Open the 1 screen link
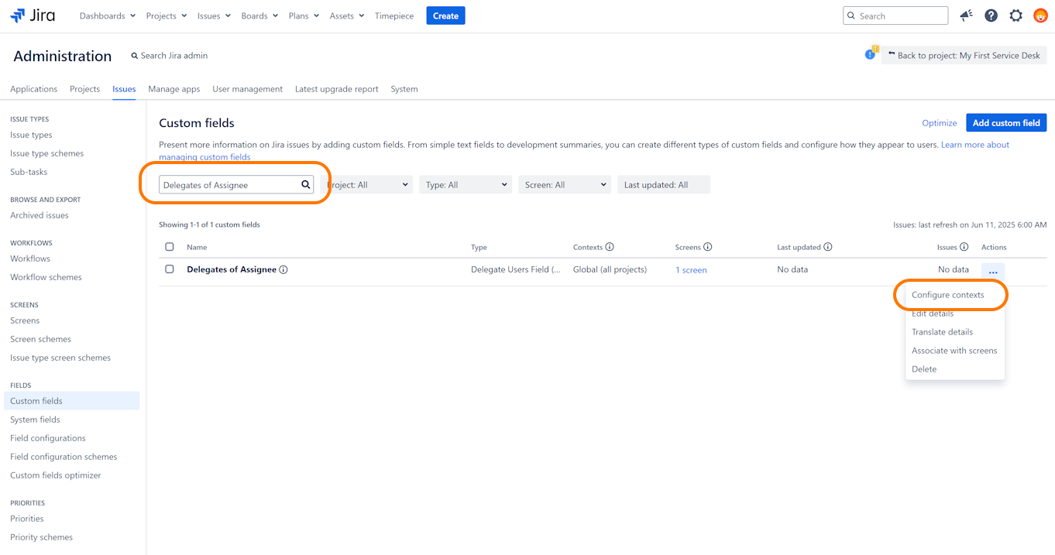 coord(691,270)
